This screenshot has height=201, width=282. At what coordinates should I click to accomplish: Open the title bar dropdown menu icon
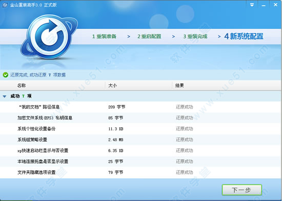(x=252, y=5)
